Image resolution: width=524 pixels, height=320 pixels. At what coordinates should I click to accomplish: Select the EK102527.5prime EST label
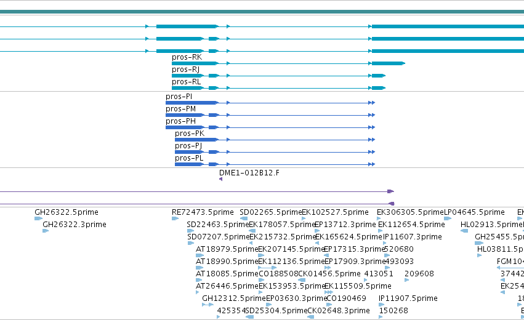point(335,212)
